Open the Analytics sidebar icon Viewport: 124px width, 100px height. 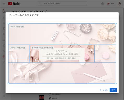pyautogui.click(x=4, y=28)
